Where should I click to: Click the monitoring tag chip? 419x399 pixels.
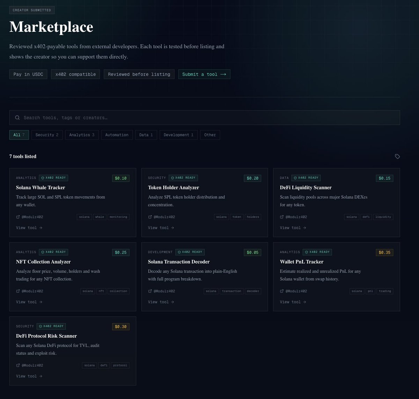coord(118,217)
